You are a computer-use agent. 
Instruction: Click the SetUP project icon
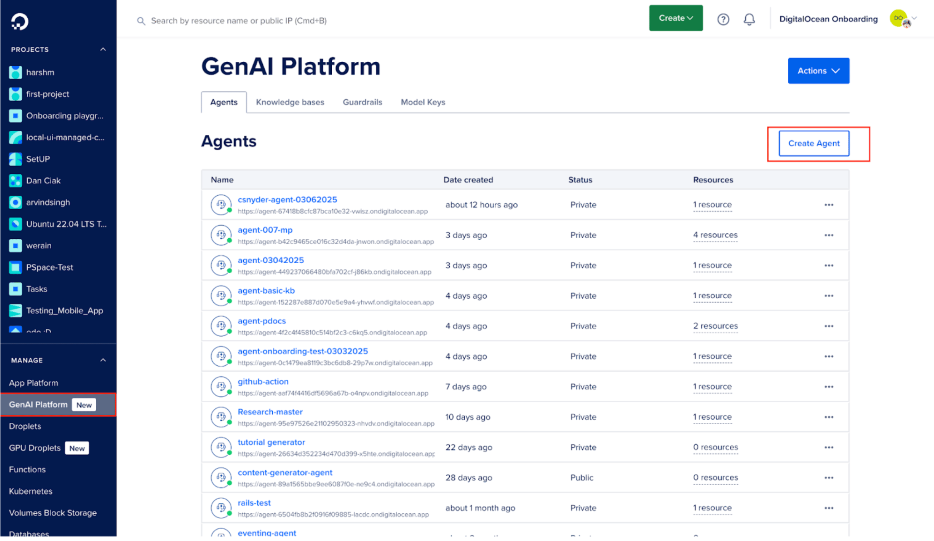[x=15, y=159]
